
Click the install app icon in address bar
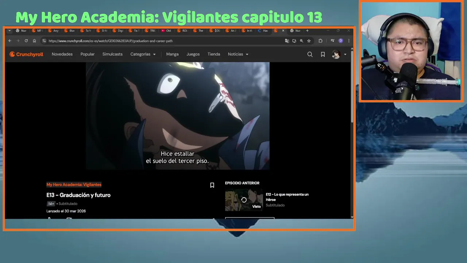click(x=294, y=41)
